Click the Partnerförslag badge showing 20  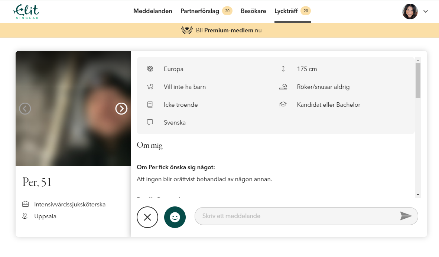[227, 11]
